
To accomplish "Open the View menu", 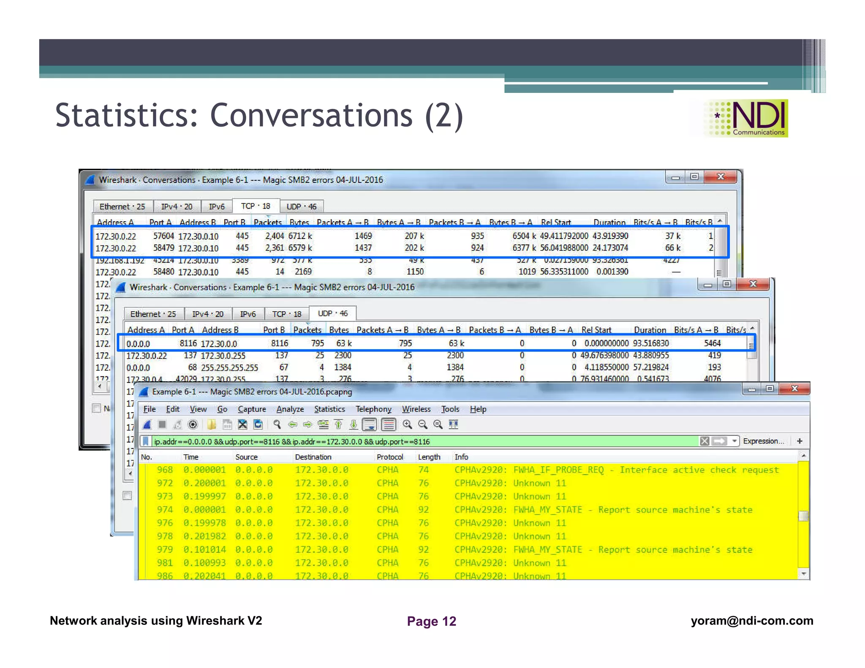I will (198, 409).
